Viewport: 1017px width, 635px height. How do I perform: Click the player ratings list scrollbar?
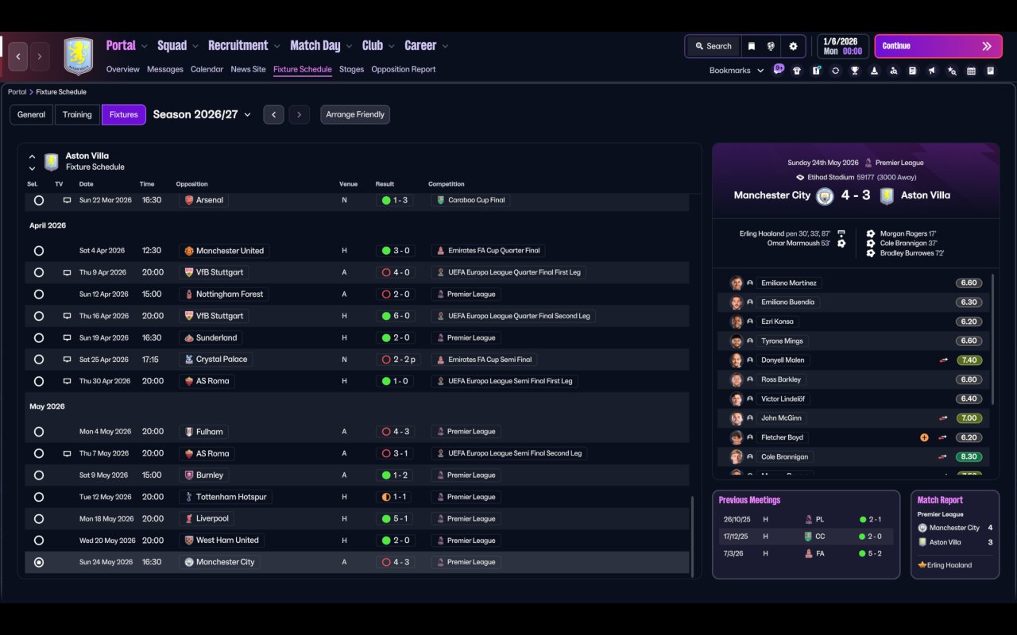[993, 340]
